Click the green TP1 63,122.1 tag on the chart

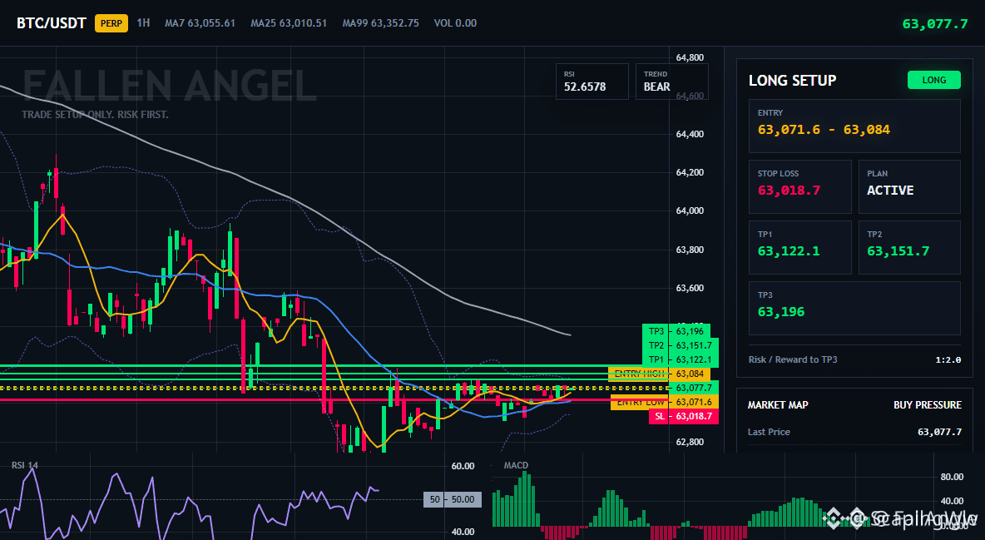click(681, 359)
